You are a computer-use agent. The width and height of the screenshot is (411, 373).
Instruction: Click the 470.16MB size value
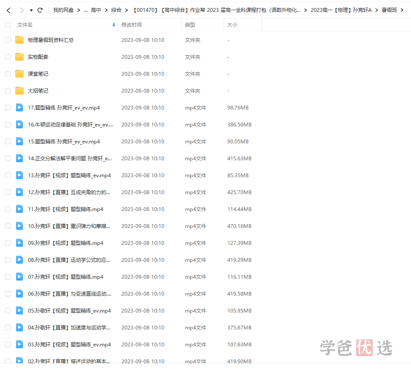[239, 226]
